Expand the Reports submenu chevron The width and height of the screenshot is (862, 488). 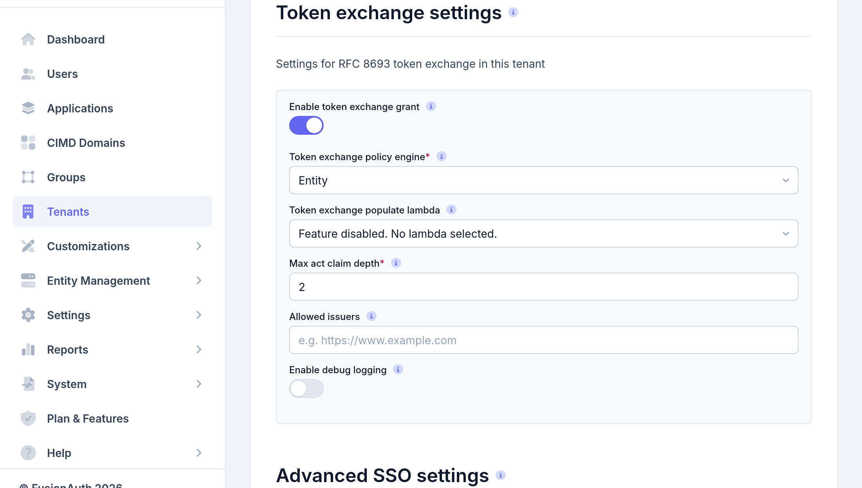(199, 350)
